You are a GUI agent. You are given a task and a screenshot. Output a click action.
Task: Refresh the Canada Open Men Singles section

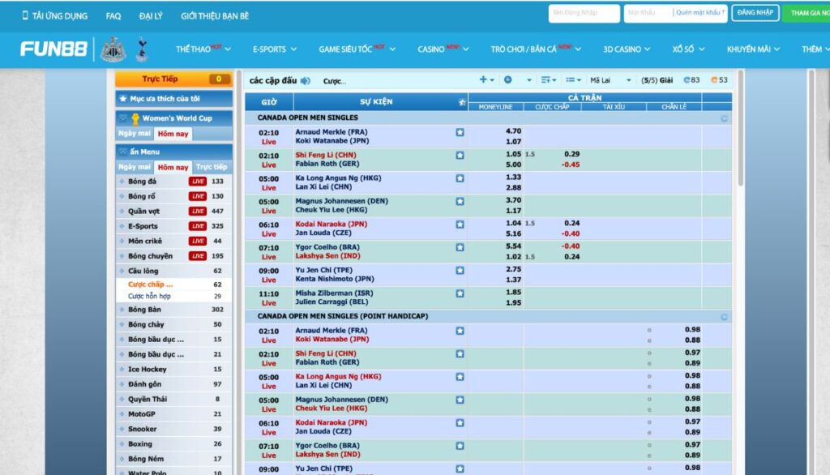tap(724, 118)
